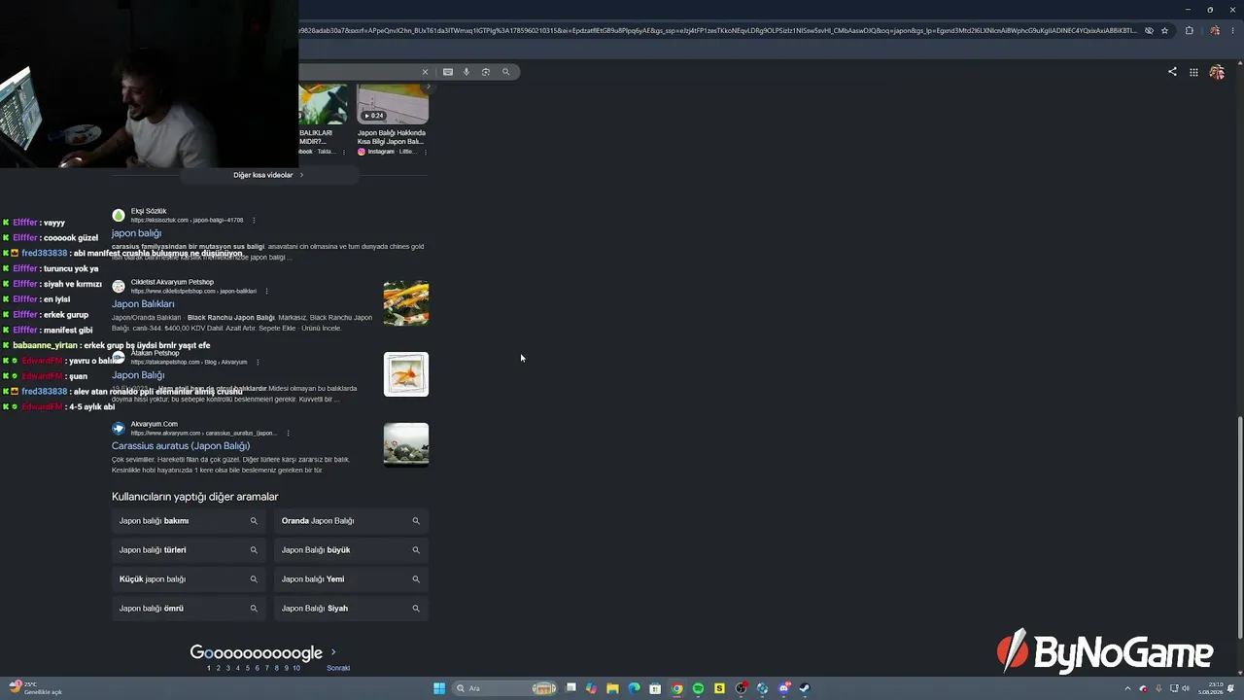Open Microsoft Edge from the taskbar

click(x=634, y=688)
